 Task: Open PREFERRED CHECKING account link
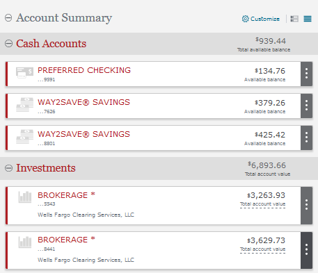pos(84,70)
